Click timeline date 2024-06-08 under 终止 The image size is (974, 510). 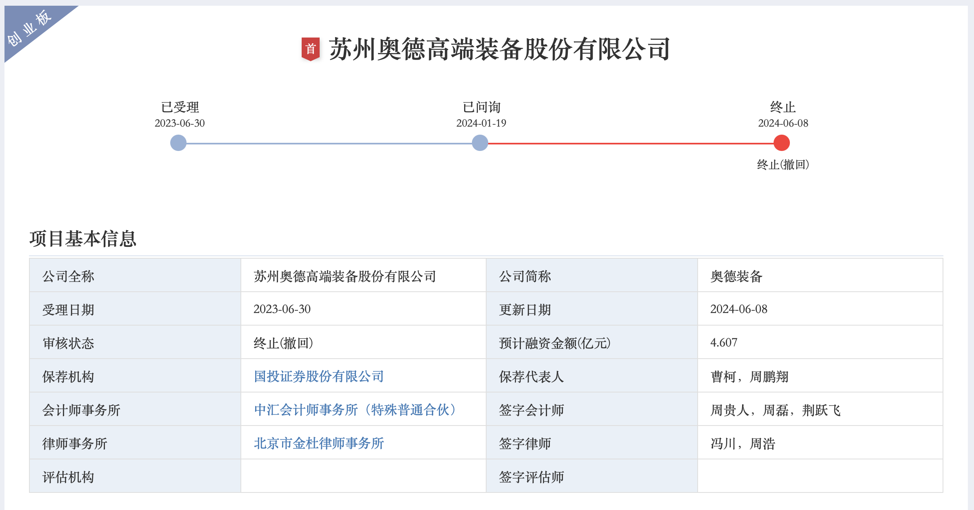tap(783, 123)
